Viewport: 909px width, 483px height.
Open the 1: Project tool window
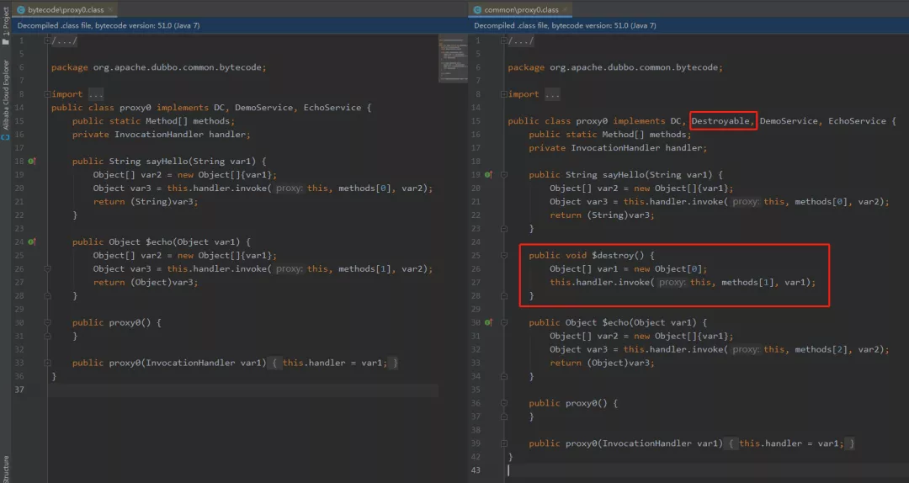(5, 27)
